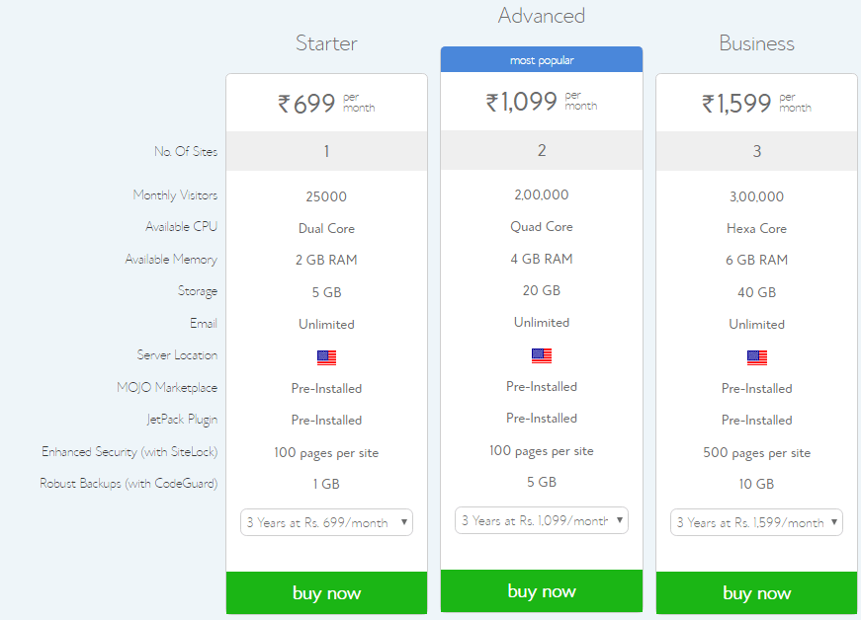The image size is (861, 620).
Task: Expand Advanced plan billing term dropdown
Action: (x=542, y=520)
